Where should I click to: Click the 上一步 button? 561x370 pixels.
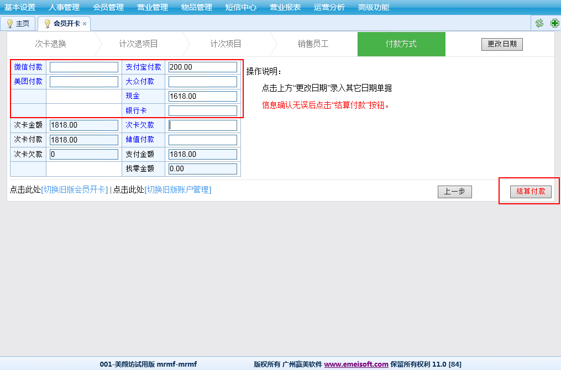pos(454,192)
